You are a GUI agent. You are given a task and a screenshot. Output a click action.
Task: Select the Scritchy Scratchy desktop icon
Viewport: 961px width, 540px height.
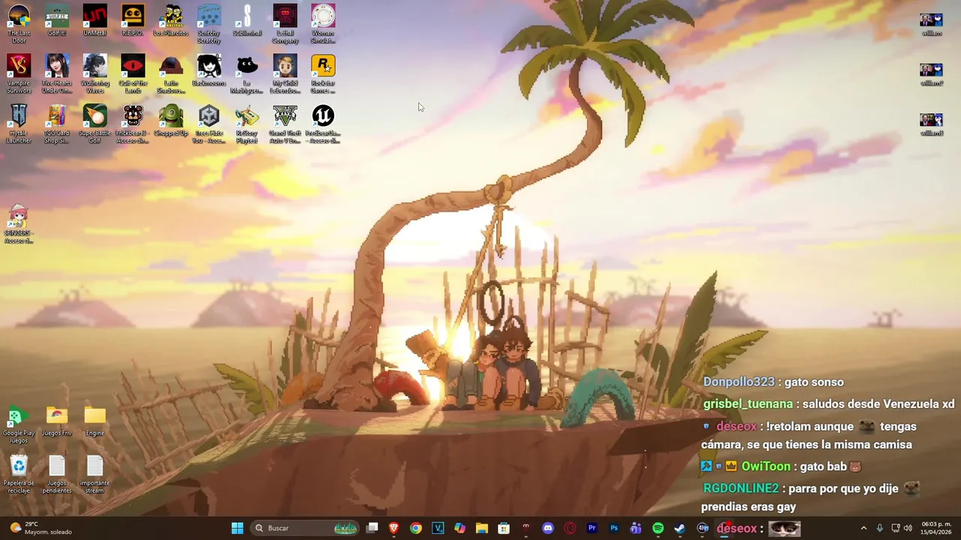[x=209, y=24]
